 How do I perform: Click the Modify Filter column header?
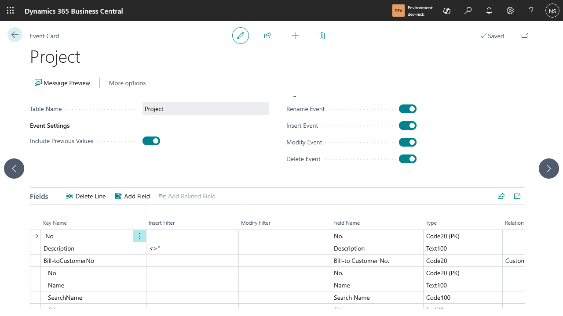256,223
